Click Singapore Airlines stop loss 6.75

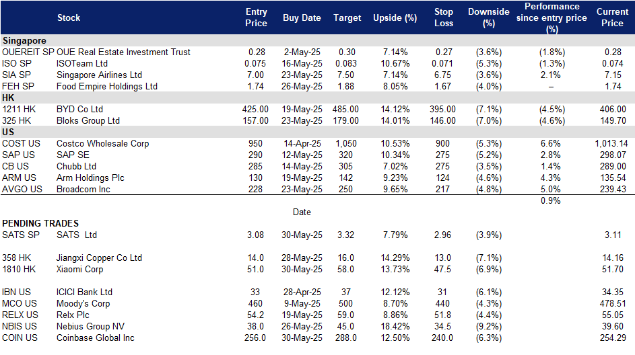[442, 75]
